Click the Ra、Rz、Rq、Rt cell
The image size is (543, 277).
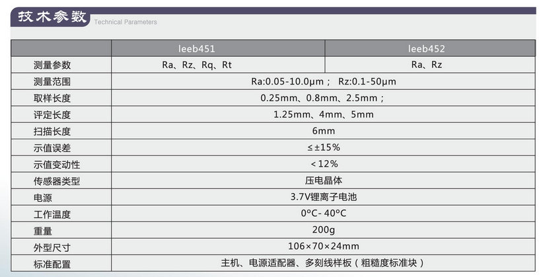coord(197,65)
